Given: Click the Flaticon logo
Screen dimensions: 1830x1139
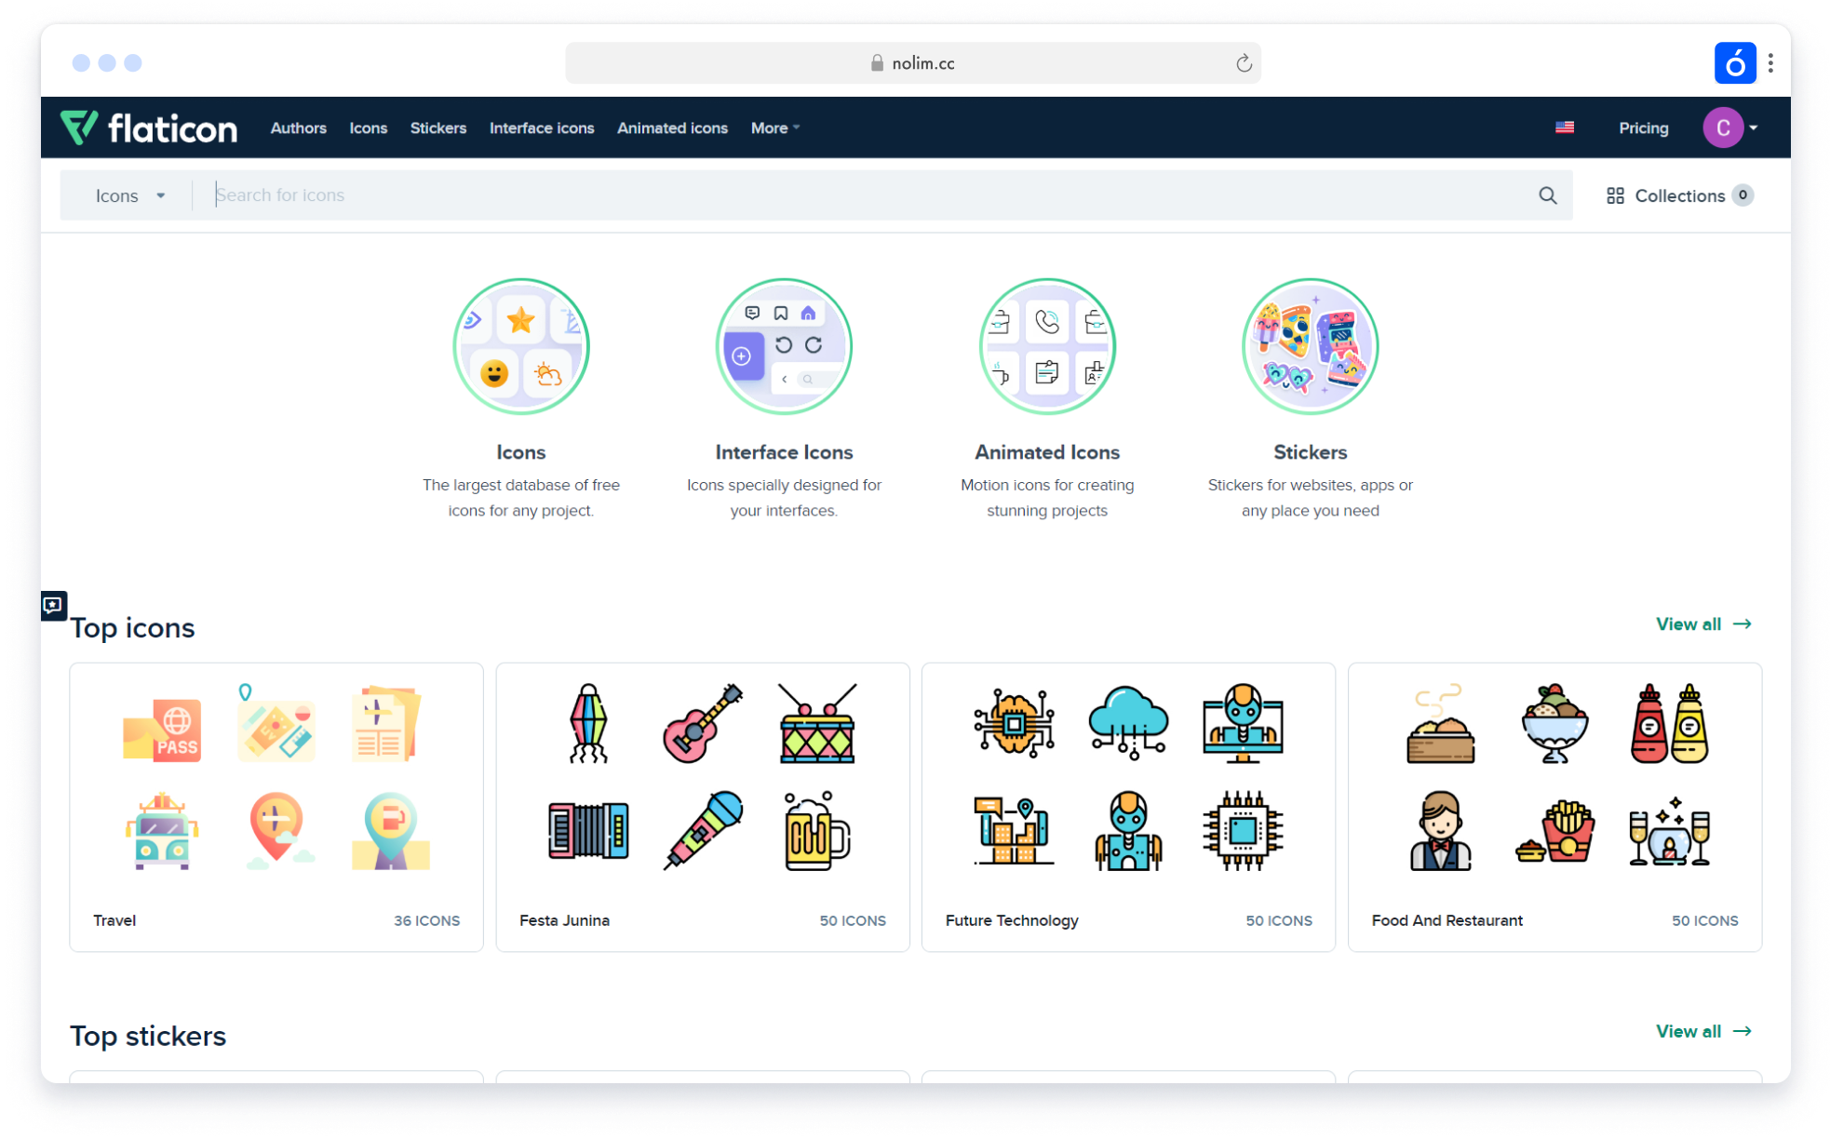Looking at the screenshot, I should tap(149, 127).
